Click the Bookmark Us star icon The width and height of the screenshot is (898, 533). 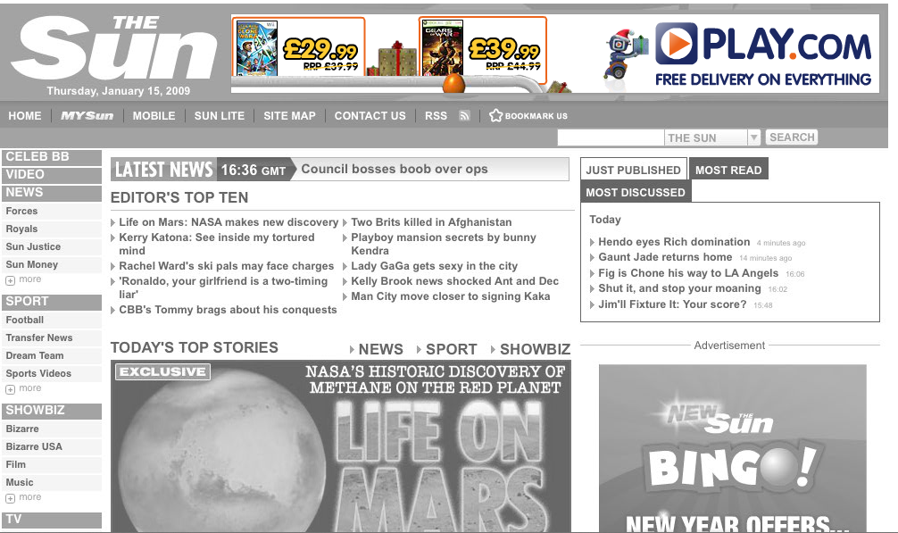click(x=495, y=116)
